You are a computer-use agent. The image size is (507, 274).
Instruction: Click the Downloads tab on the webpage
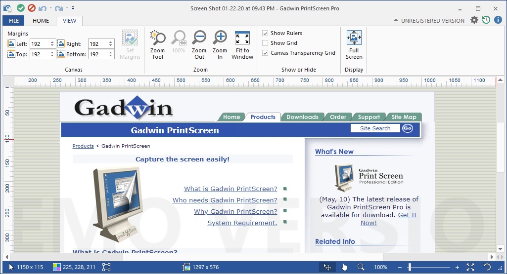click(x=302, y=117)
